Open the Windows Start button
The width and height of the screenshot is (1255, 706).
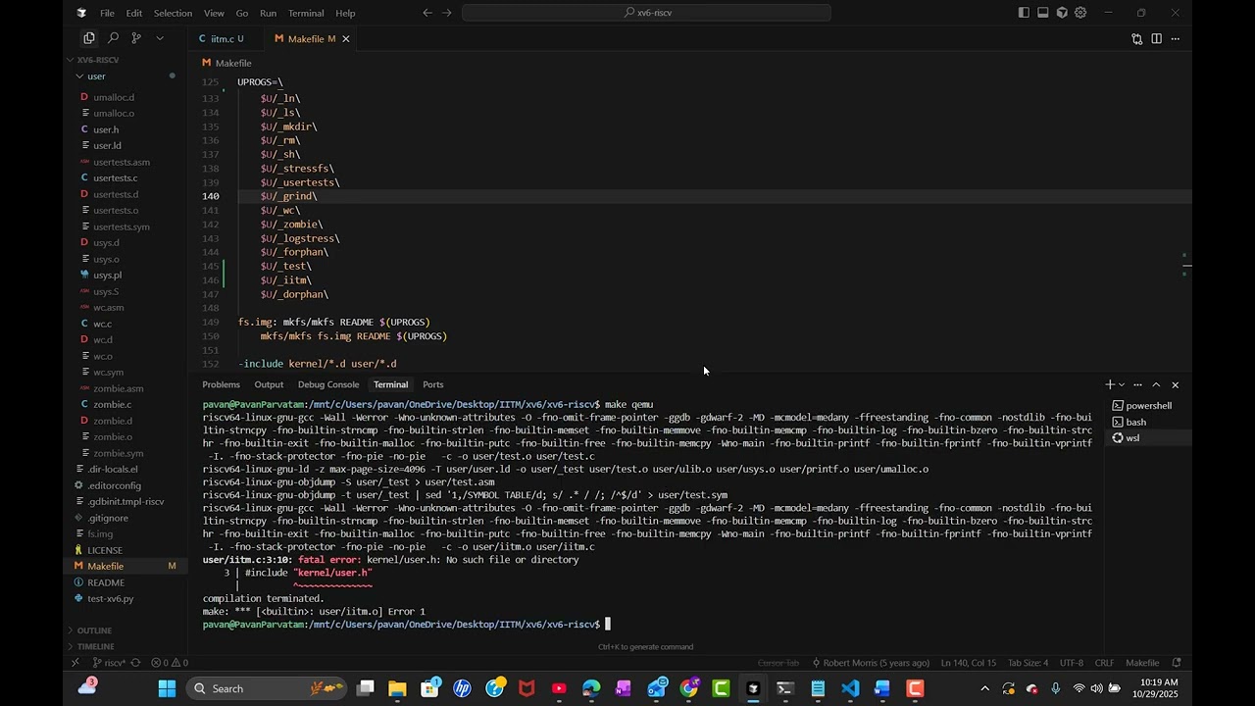(167, 688)
